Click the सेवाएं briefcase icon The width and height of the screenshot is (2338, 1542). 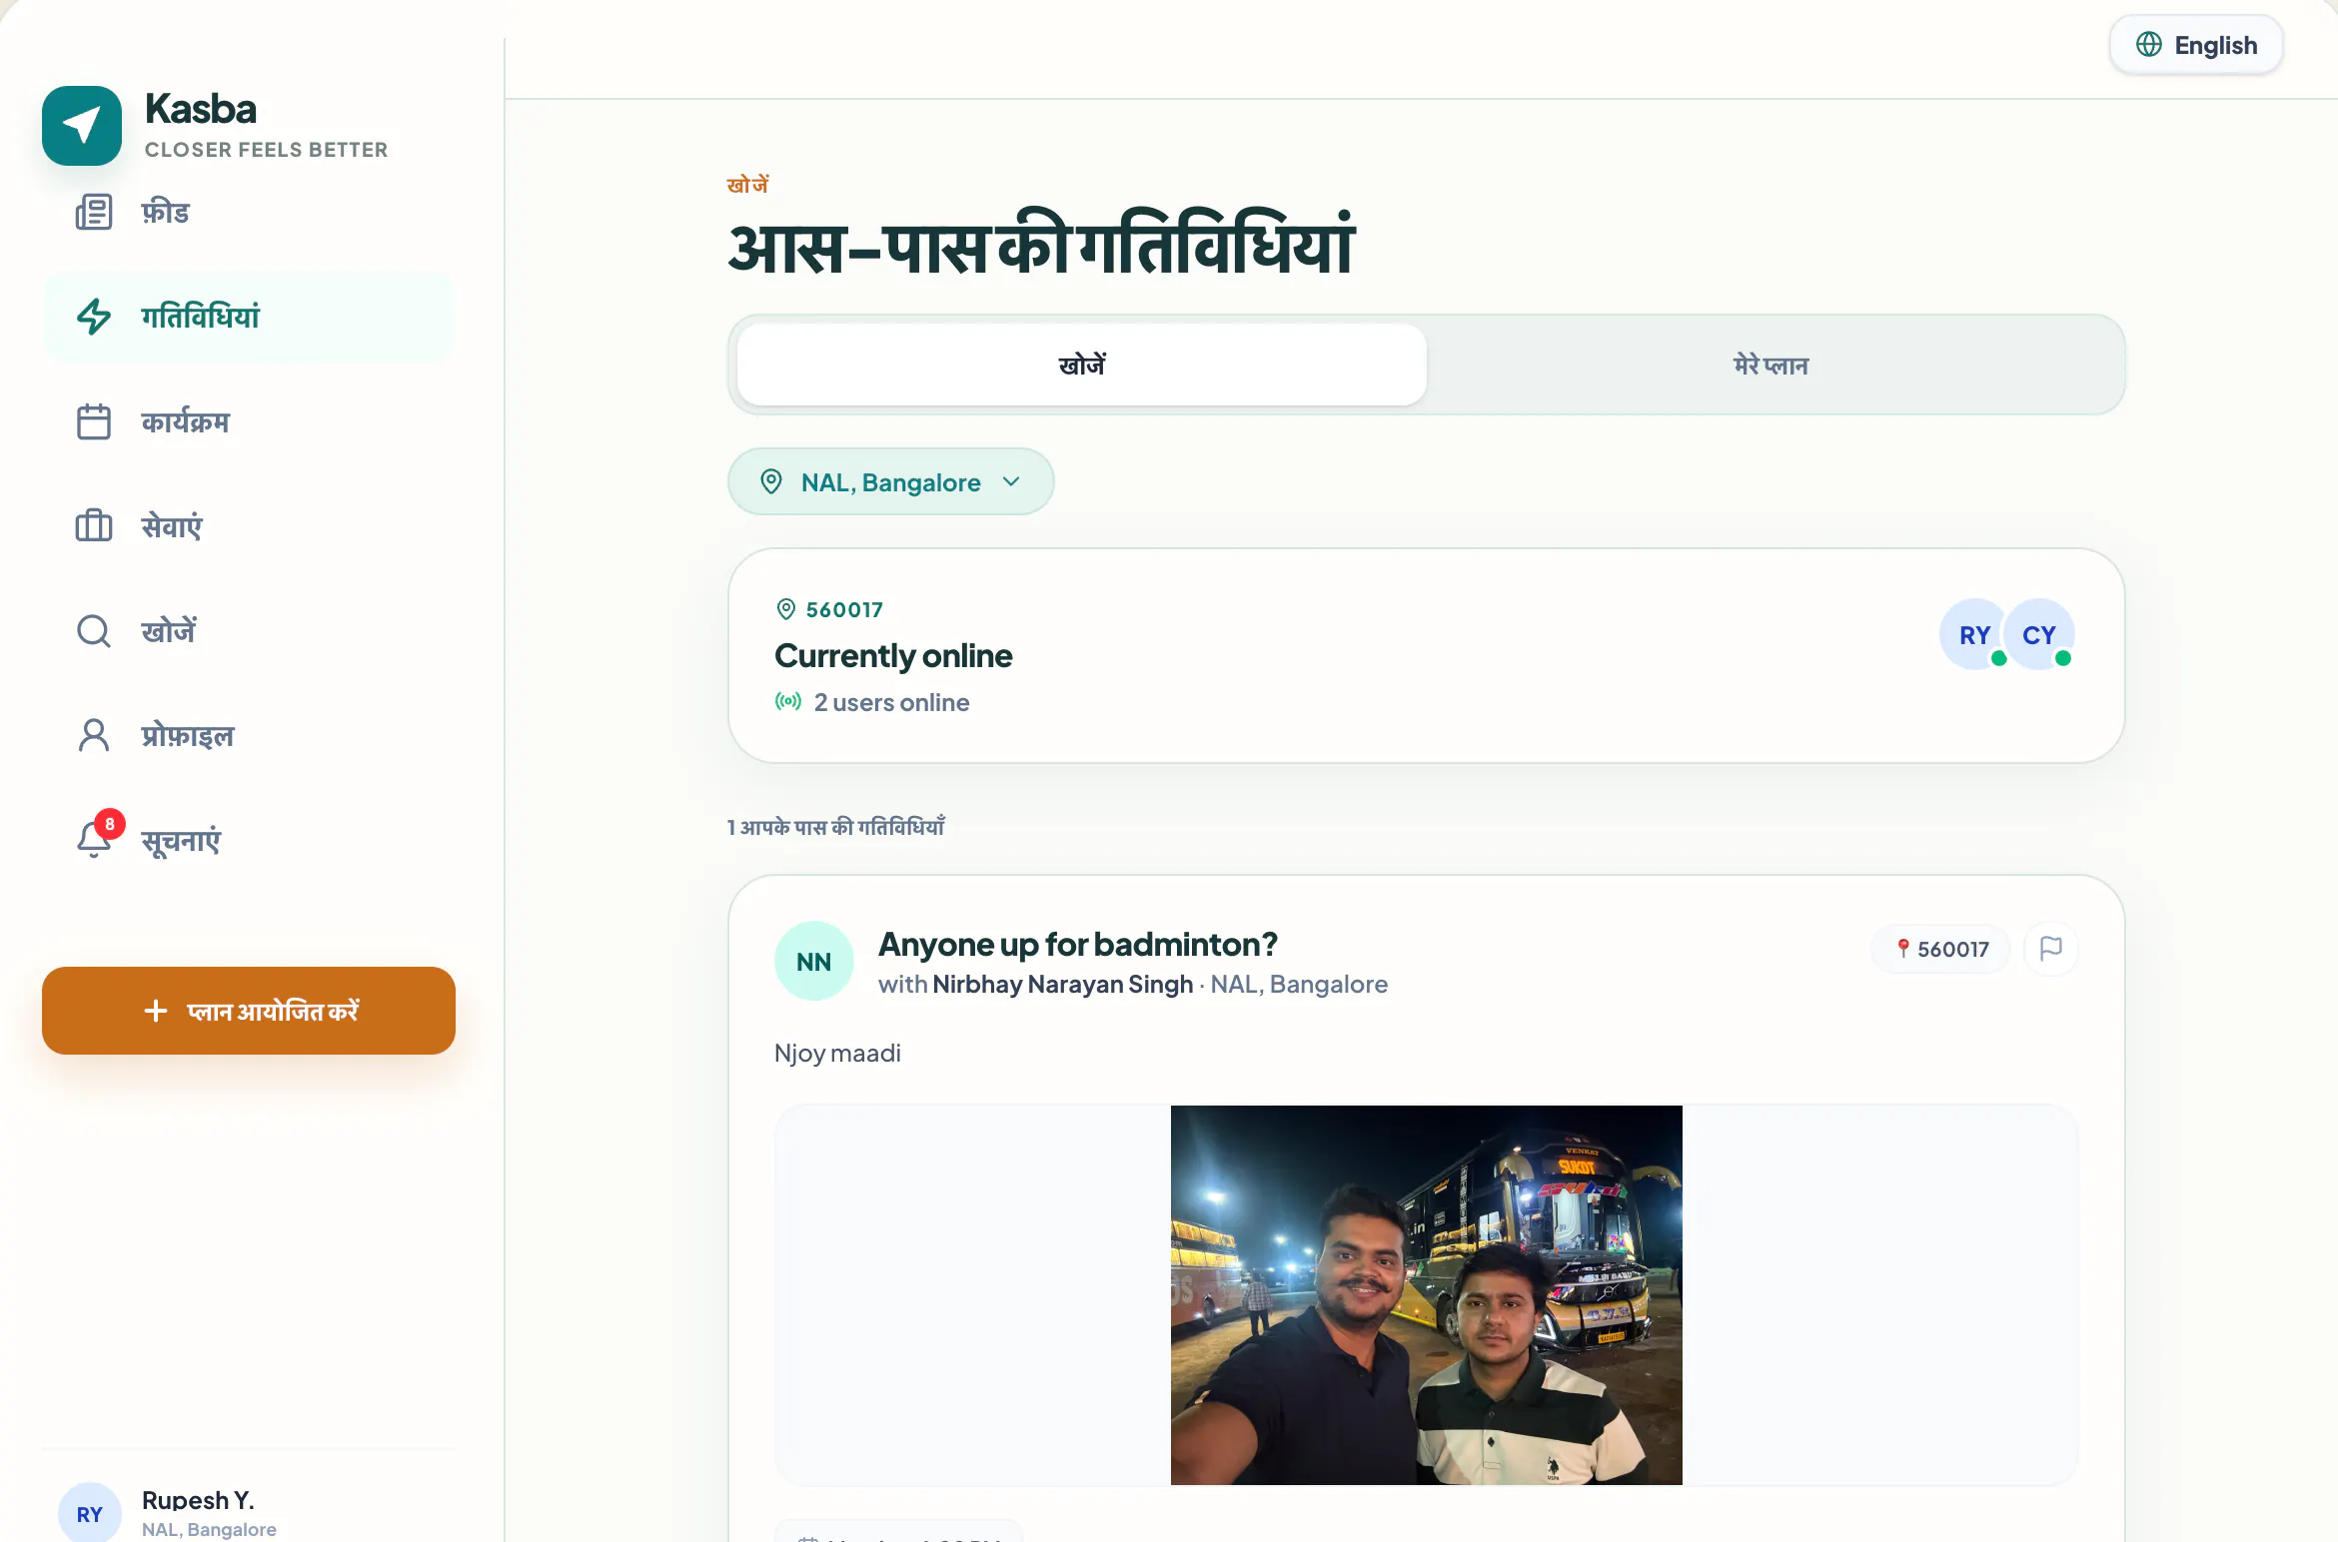point(94,526)
